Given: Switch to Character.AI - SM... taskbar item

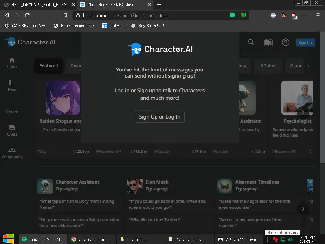Looking at the screenshot, I should click(x=43, y=239).
